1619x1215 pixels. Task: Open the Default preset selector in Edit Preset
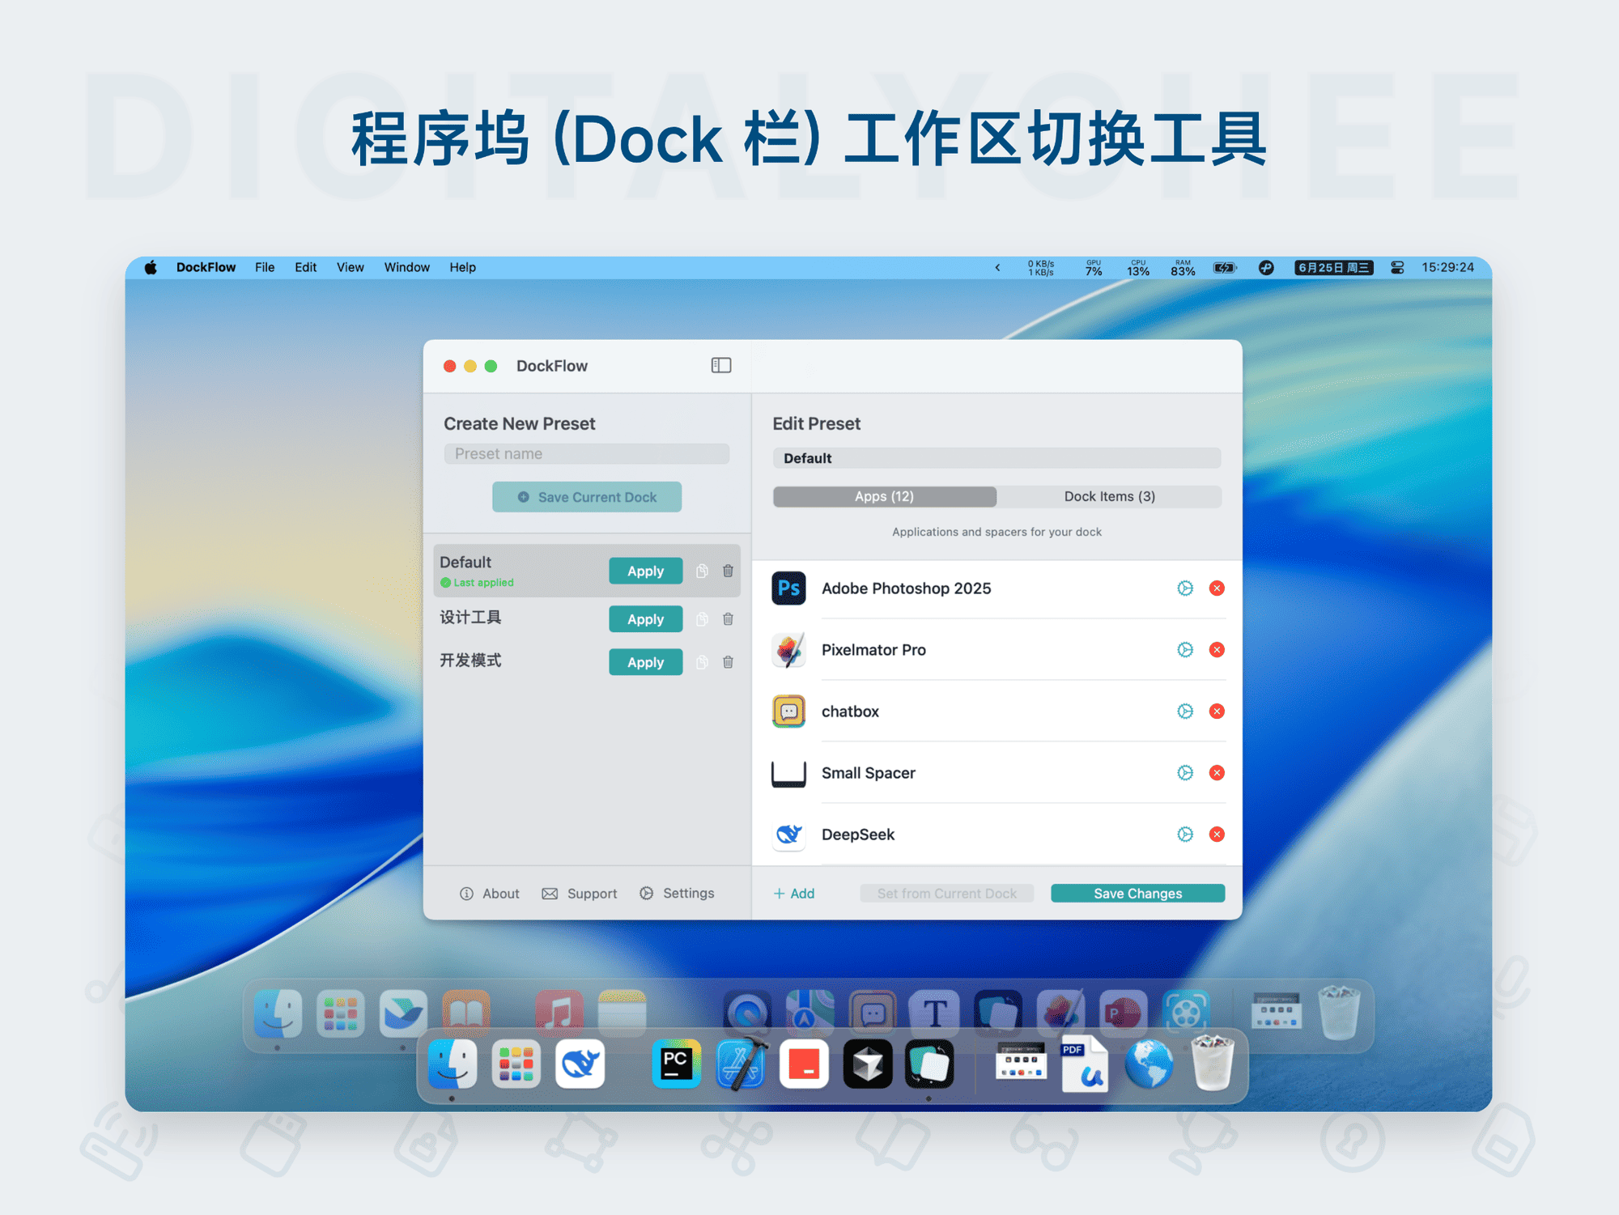pyautogui.click(x=996, y=458)
